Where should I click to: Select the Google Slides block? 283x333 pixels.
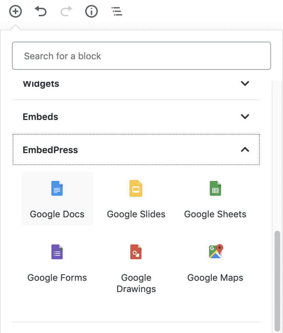click(x=136, y=198)
